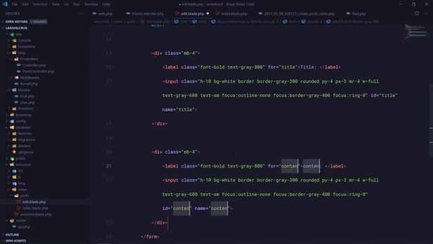Image resolution: width=433 pixels, height=244 pixels.
Task: Expand the factories folder
Action: tap(25, 134)
